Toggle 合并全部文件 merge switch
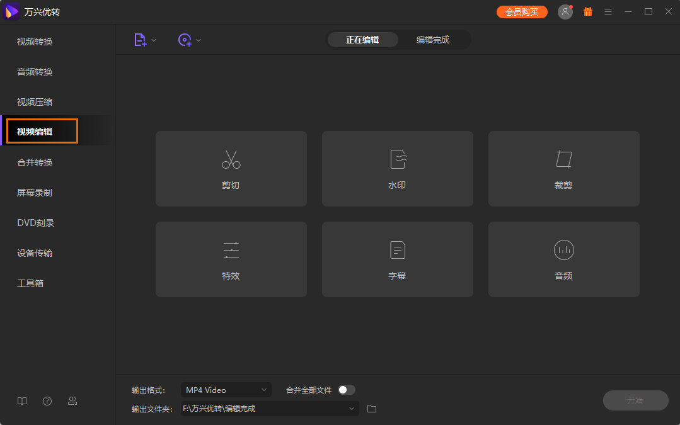Viewport: 680px width, 425px height. [x=346, y=390]
